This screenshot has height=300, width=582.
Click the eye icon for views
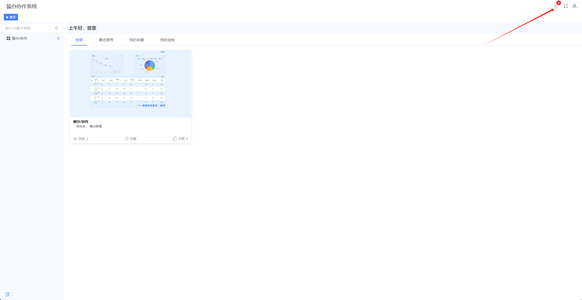pyautogui.click(x=75, y=139)
